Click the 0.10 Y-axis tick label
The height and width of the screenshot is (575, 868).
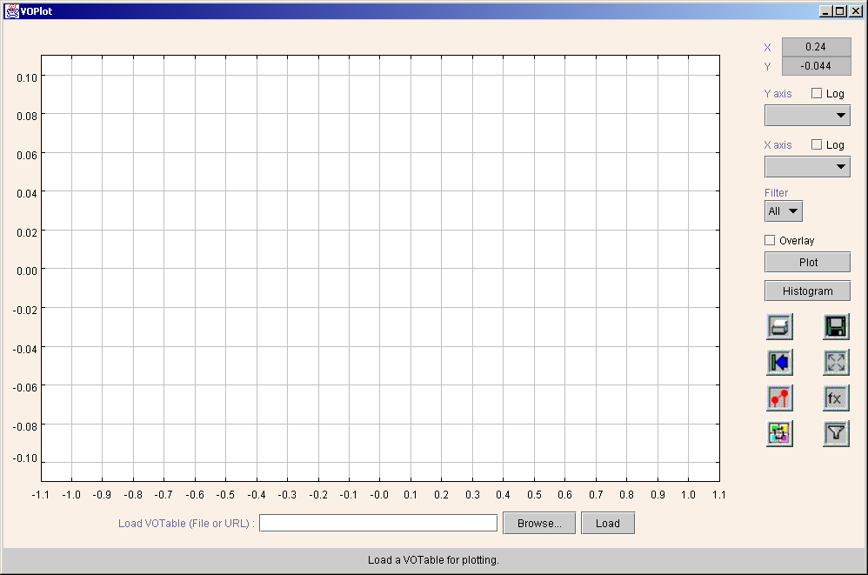27,78
